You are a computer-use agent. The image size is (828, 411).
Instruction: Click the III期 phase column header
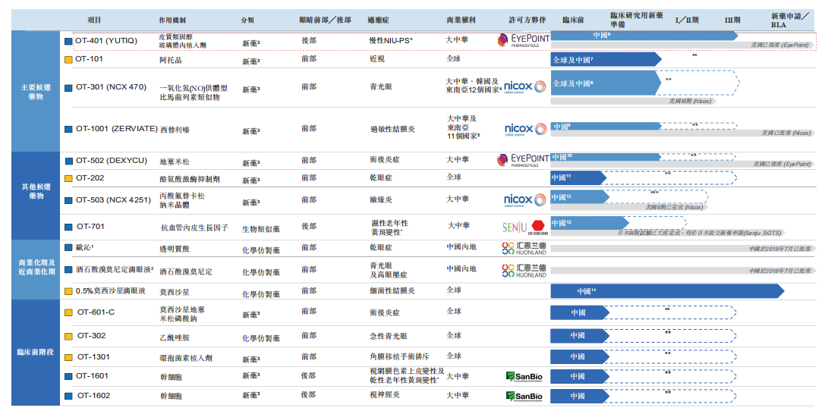tap(732, 19)
